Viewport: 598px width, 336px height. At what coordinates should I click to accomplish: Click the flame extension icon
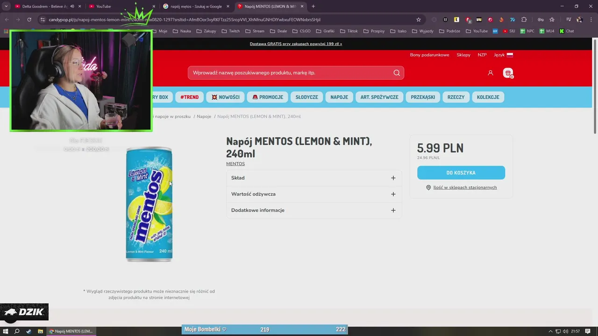point(501,20)
